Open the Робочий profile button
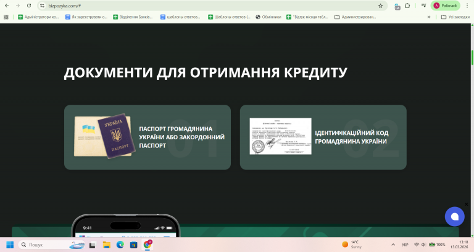The image size is (474, 252). 445,6
